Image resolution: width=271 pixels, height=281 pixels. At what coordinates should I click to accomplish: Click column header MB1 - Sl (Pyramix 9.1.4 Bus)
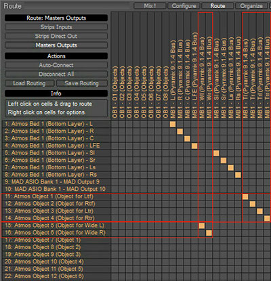(x=216, y=78)
